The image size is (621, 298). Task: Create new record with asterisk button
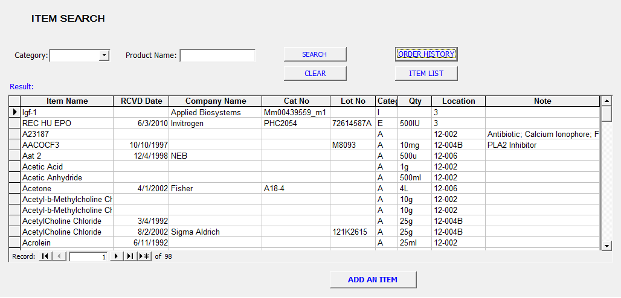click(144, 256)
